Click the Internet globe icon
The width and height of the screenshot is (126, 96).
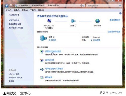pos(98,21)
